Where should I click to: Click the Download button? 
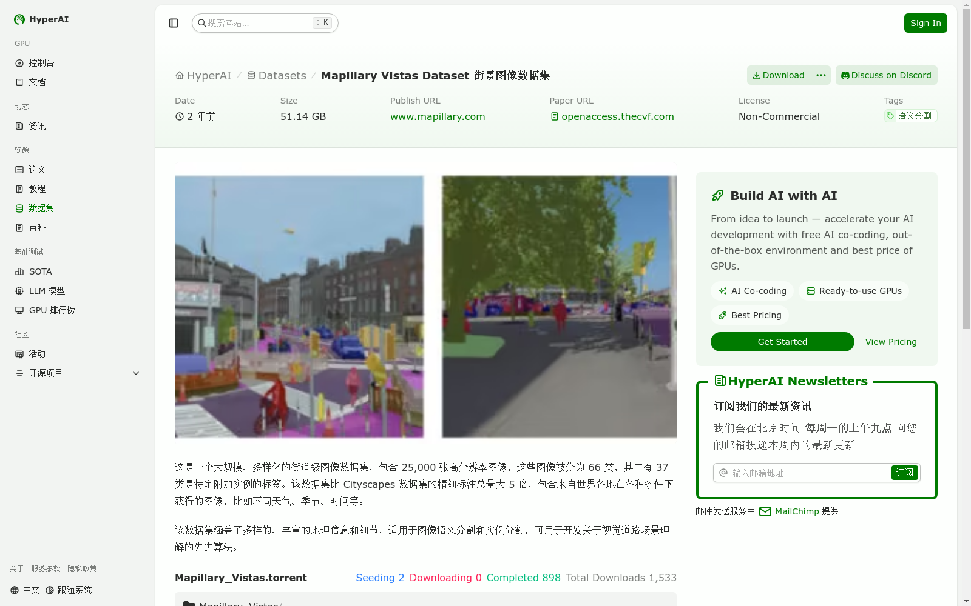tap(779, 75)
